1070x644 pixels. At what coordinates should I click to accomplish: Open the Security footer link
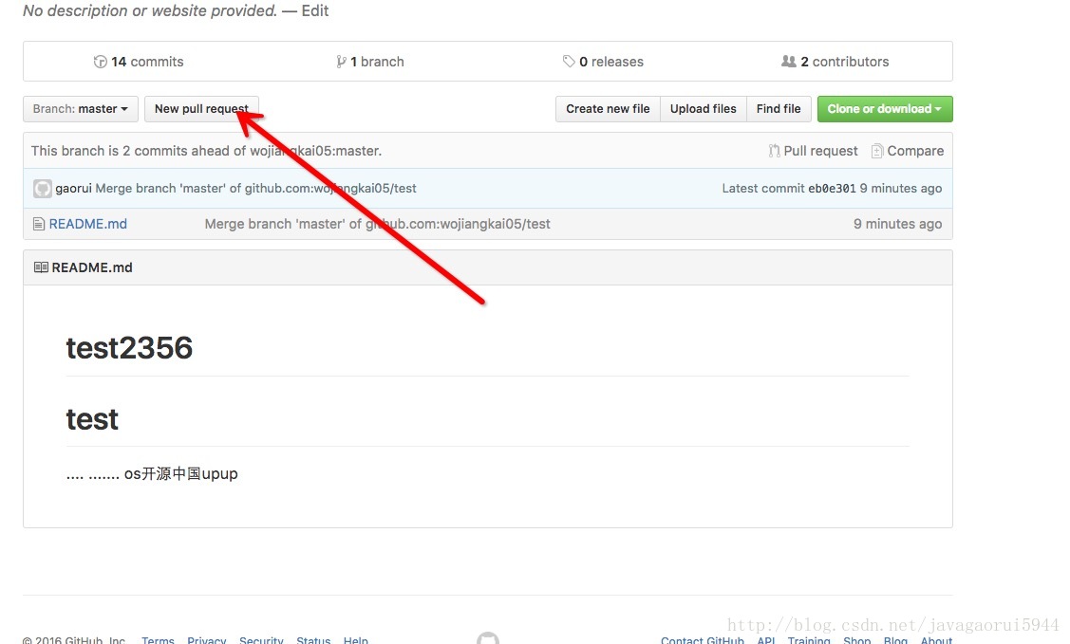tap(261, 639)
